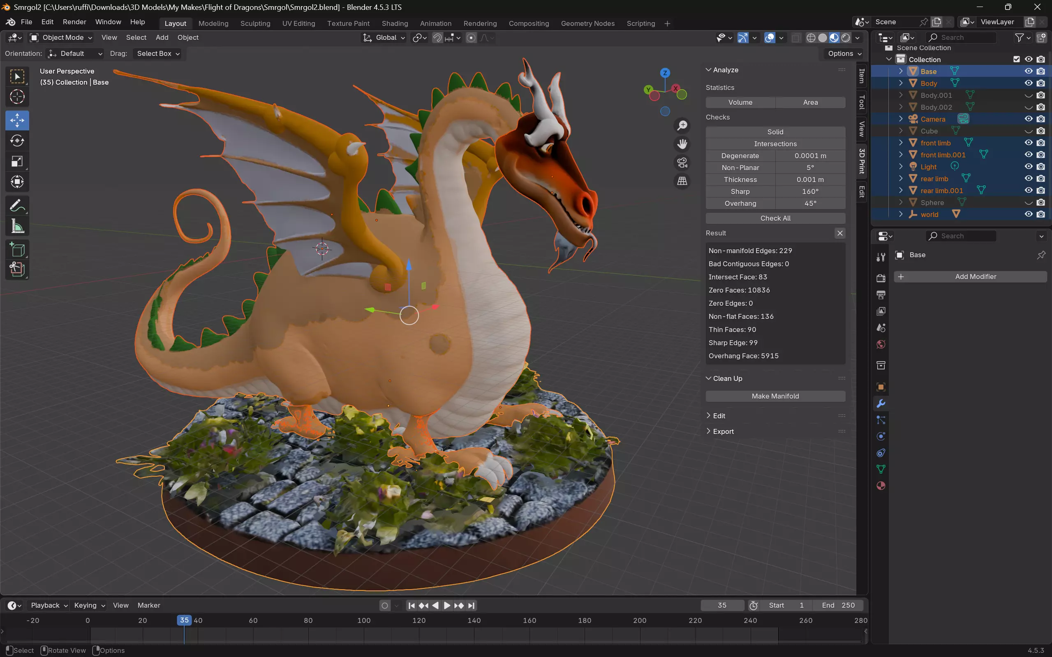Expand Body object in outliner
The width and height of the screenshot is (1052, 657).
point(901,83)
